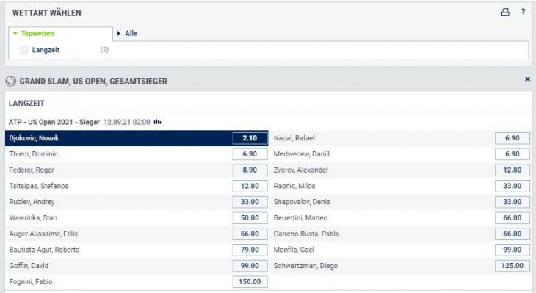Expand the Alle bet types

coord(127,34)
